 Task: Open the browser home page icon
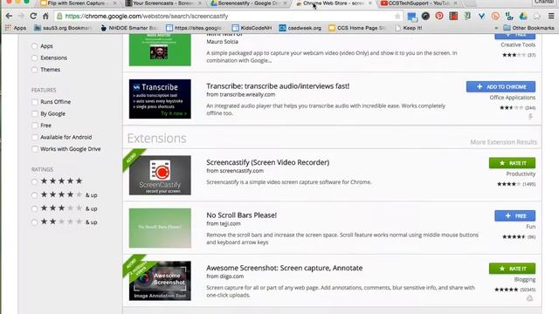tap(45, 16)
